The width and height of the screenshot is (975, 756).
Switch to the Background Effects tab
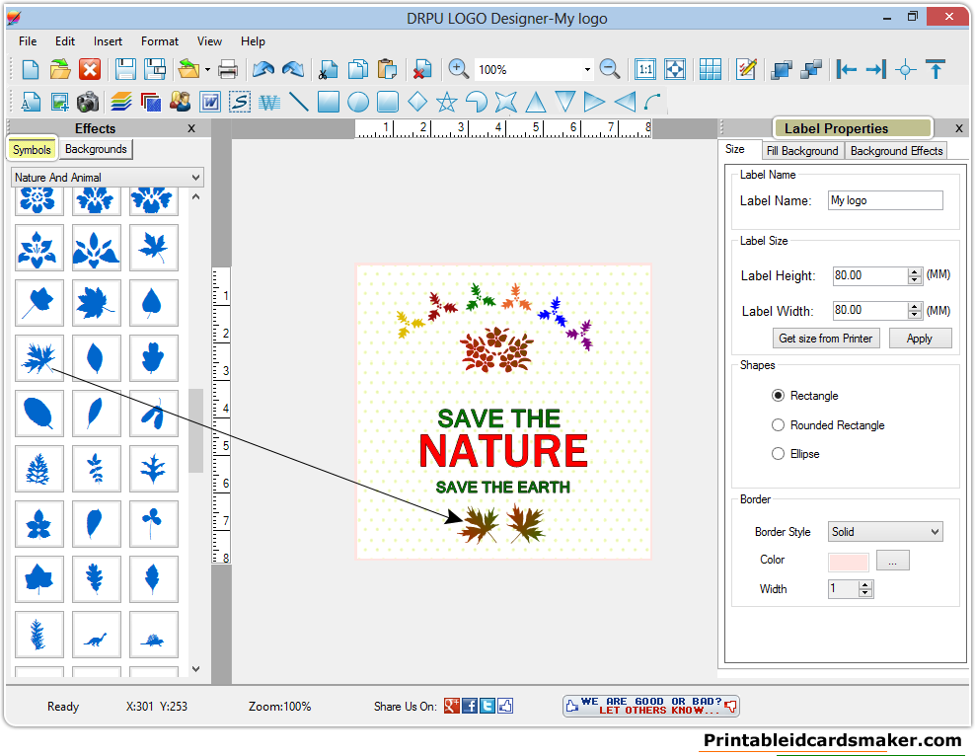click(896, 150)
